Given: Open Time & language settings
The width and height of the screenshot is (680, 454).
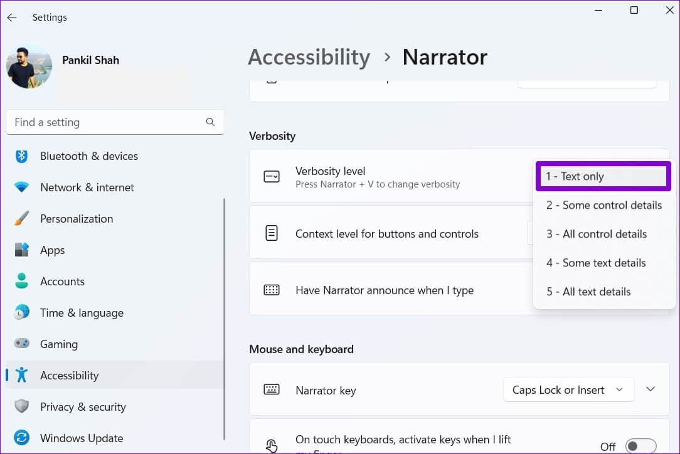Looking at the screenshot, I should point(115,313).
